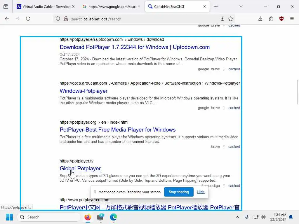Open the clock and date panel
The image size is (299, 224).
278,217
